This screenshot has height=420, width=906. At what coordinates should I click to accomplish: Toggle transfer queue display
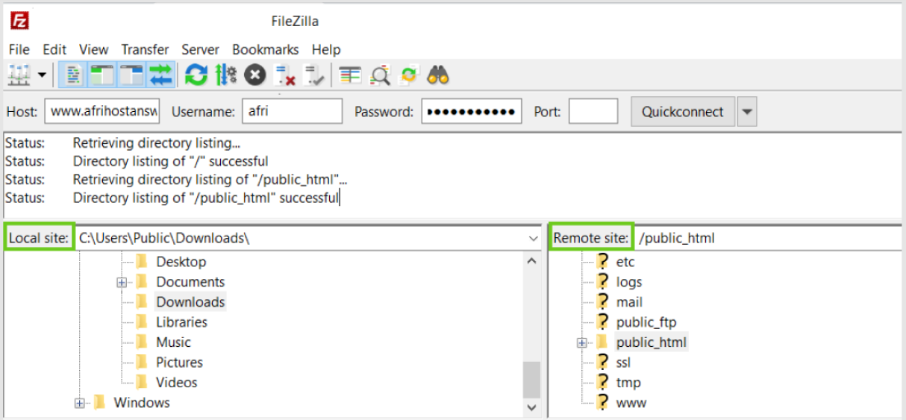(160, 75)
